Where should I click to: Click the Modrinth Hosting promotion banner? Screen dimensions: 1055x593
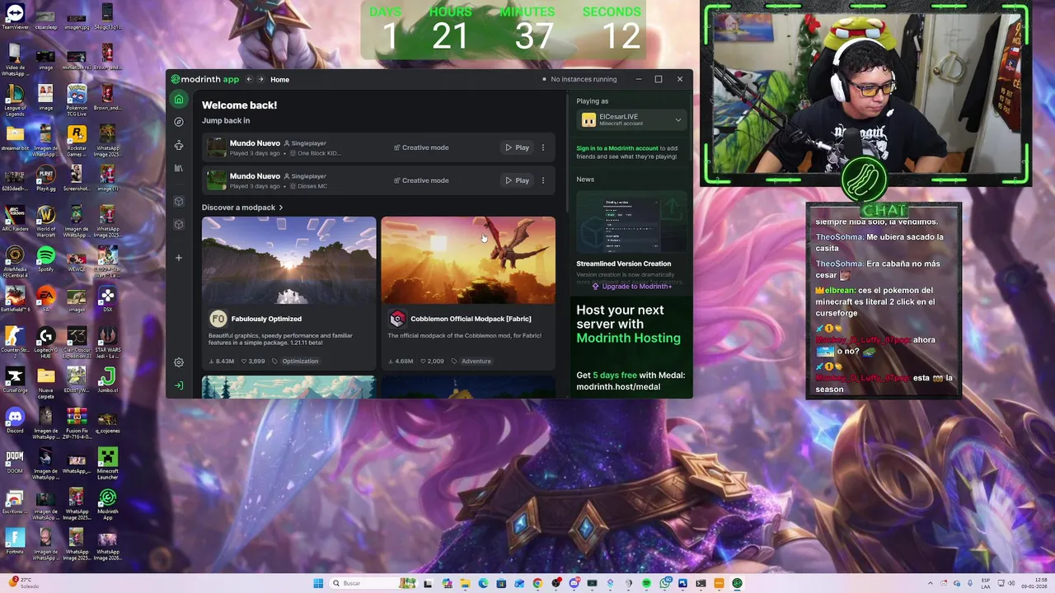(631, 348)
